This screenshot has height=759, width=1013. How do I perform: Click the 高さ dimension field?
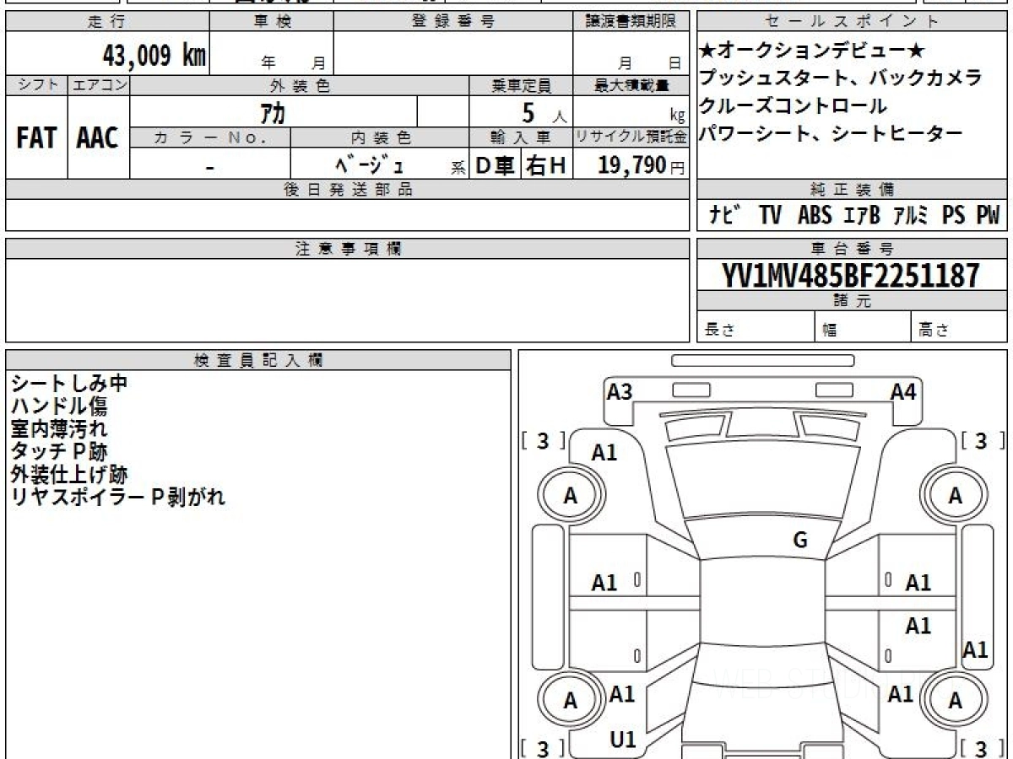click(x=959, y=327)
